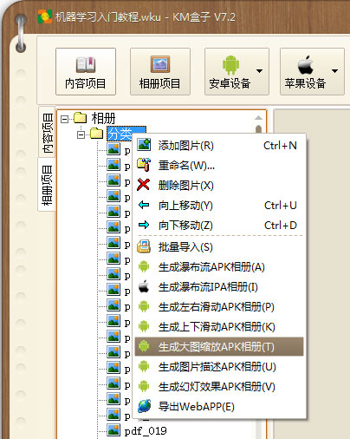Image resolution: width=350 pixels, height=439 pixels.
Task: Select 生成大图缩放APK相册(T)
Action: pyautogui.click(x=219, y=346)
